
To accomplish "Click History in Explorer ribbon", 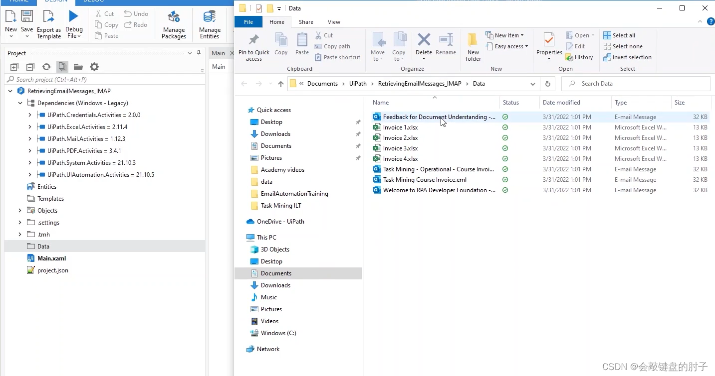I will 579,57.
